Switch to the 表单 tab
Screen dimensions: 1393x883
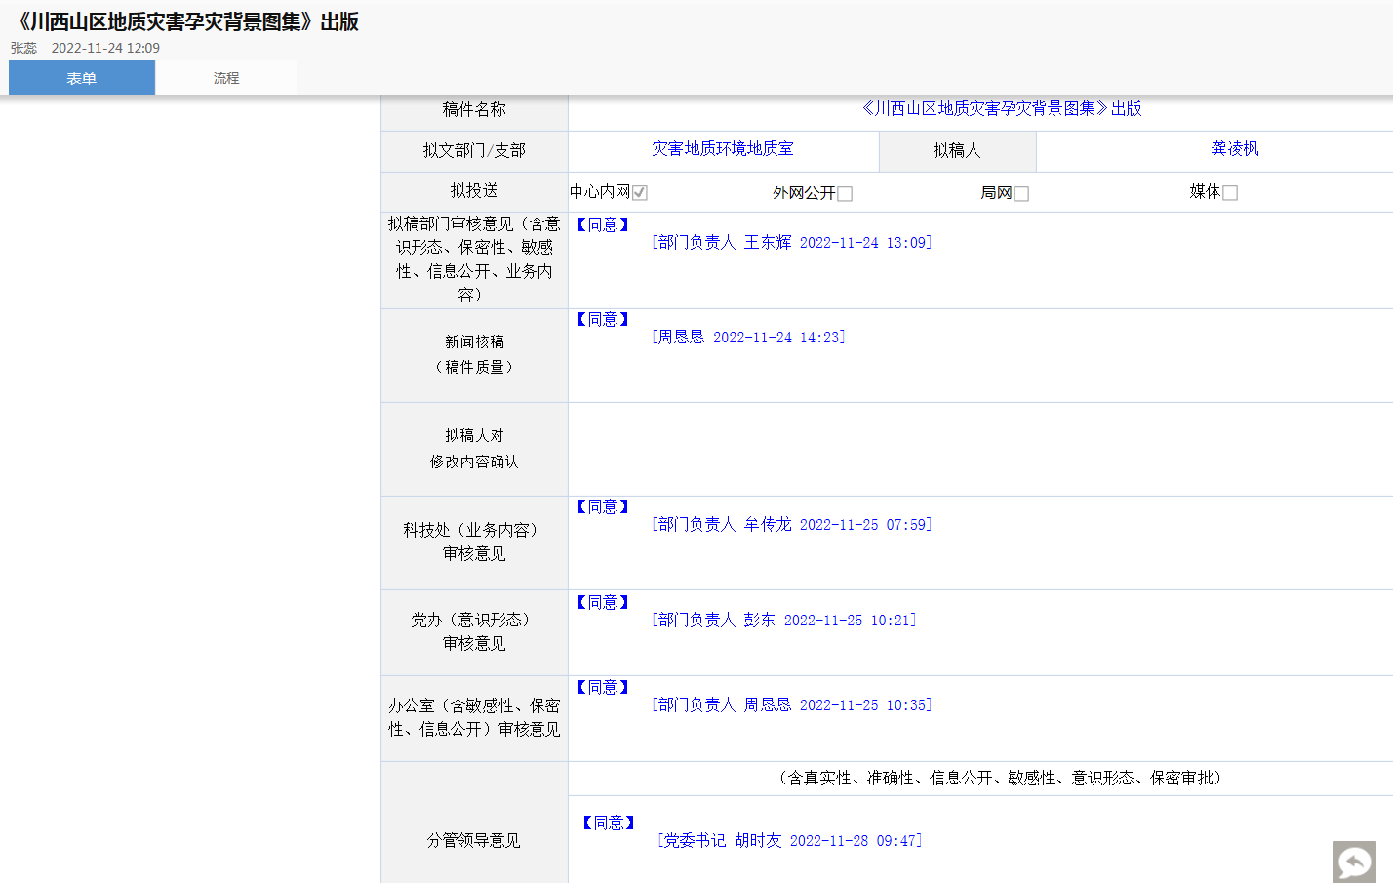[82, 78]
